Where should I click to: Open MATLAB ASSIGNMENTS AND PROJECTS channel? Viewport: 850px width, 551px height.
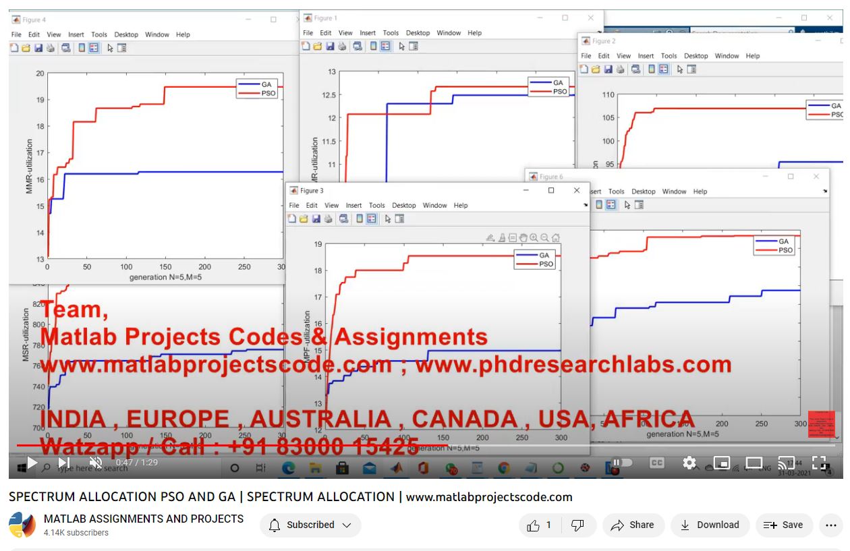point(144,519)
